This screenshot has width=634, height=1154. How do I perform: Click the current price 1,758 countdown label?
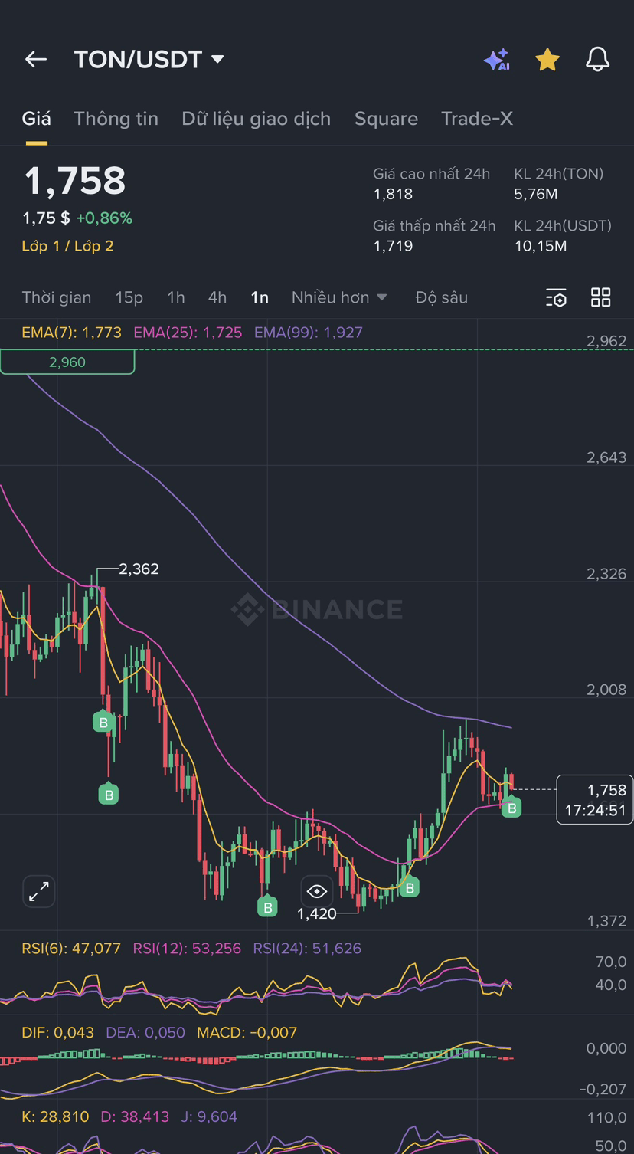[595, 800]
